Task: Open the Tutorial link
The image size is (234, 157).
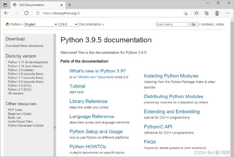Action: [77, 86]
